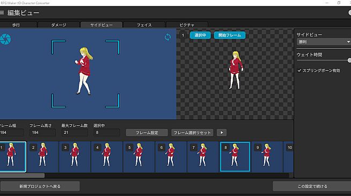The image size is (351, 196).
Task: Switch to the ダメージ tab
Action: 58,25
